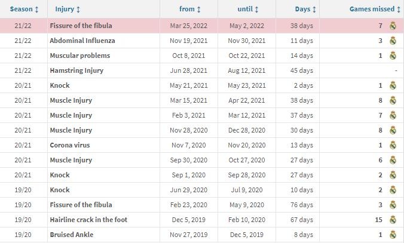The image size is (404, 243).
Task: Sort table by Season column arrow
Action: (36, 10)
